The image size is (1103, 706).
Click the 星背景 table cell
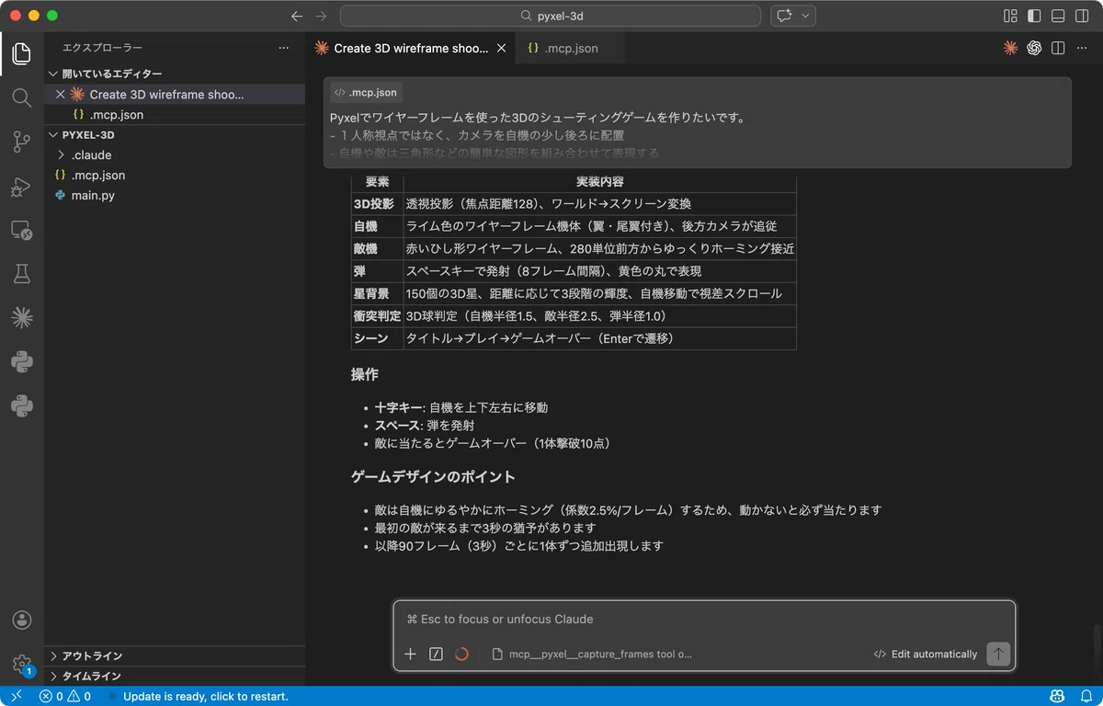(x=377, y=293)
